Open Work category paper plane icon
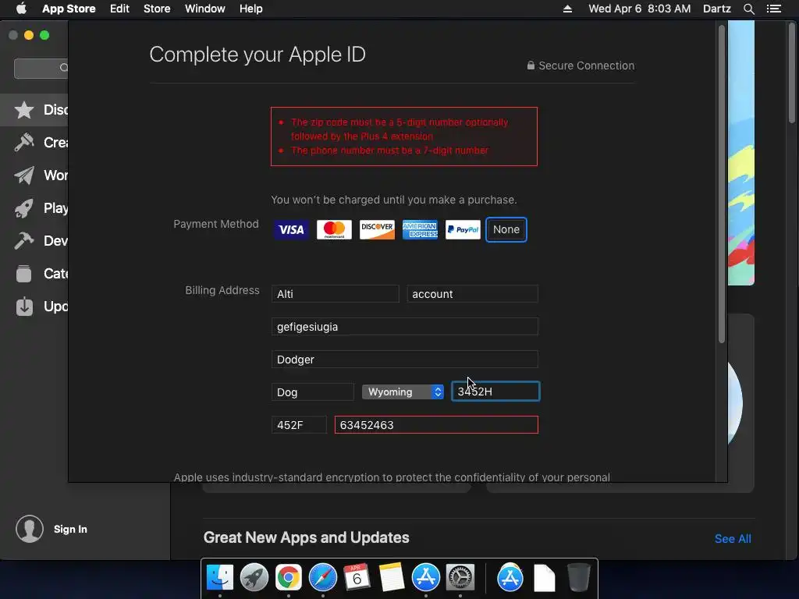The image size is (799, 599). point(24,175)
